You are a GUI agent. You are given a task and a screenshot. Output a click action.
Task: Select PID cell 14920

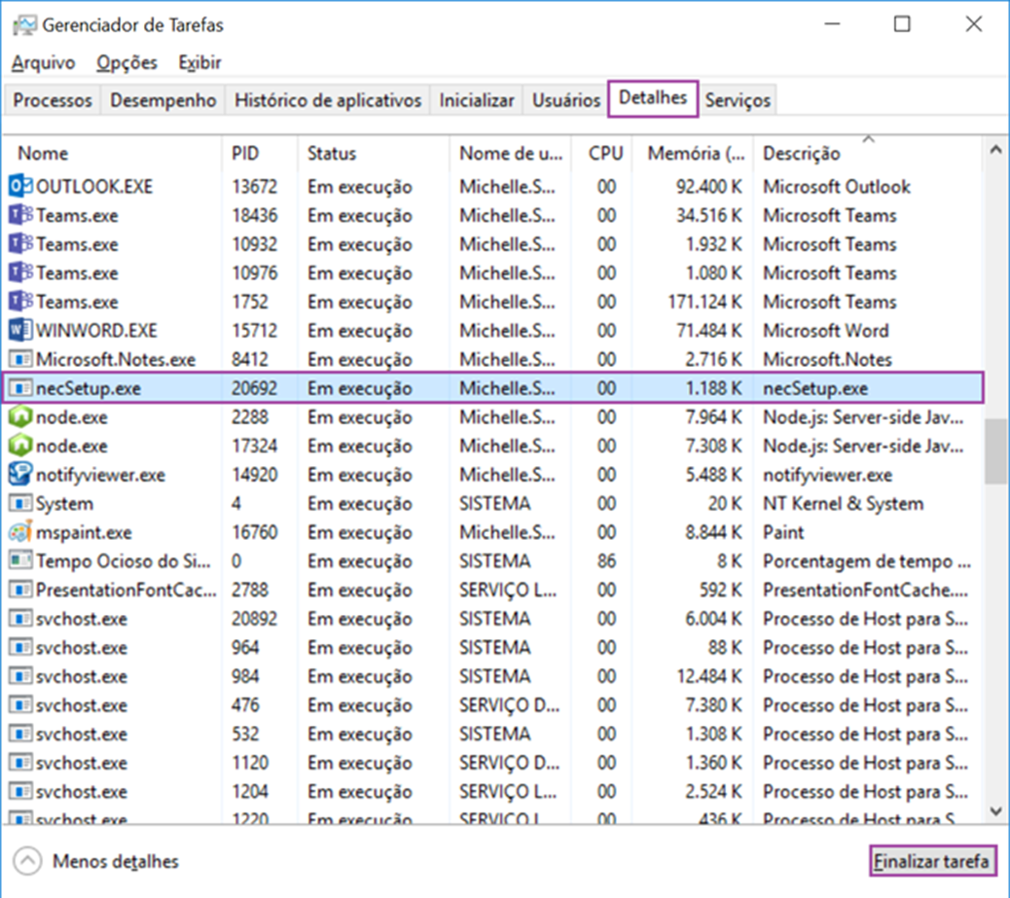[x=254, y=475]
